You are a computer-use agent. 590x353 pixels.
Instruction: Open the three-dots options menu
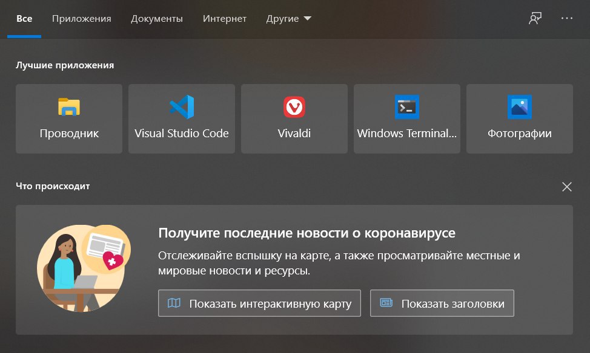(x=566, y=18)
